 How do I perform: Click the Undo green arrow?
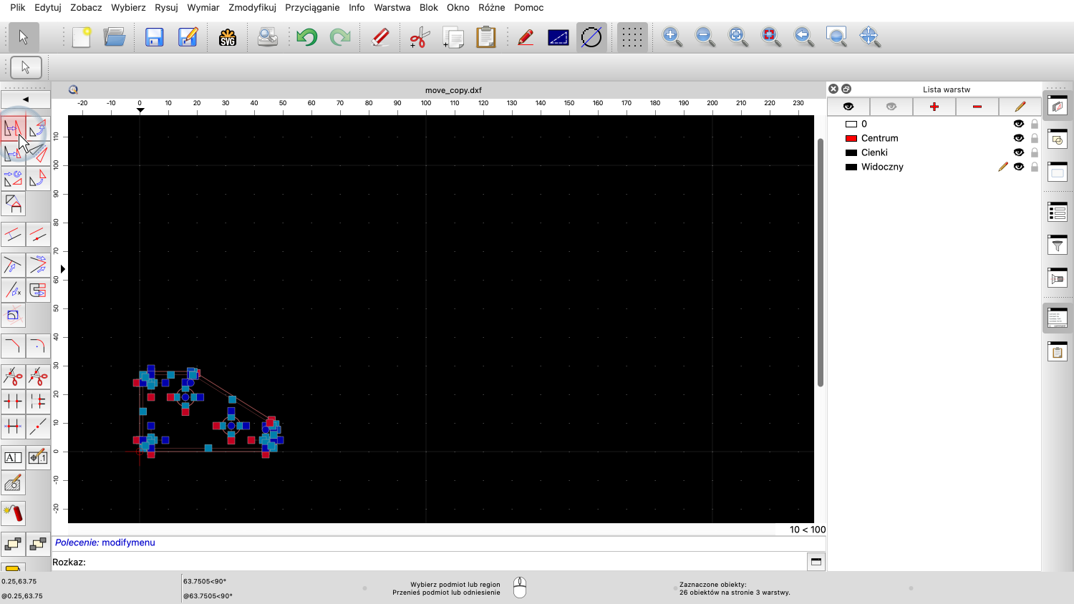[307, 37]
